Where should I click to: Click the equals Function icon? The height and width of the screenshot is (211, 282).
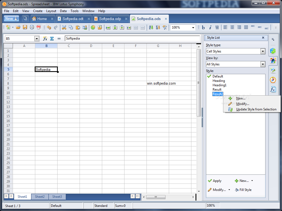(x=59, y=38)
